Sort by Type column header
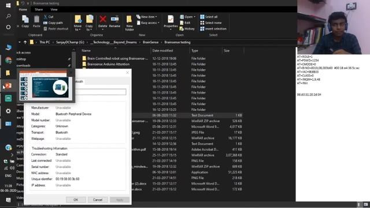 [195, 50]
